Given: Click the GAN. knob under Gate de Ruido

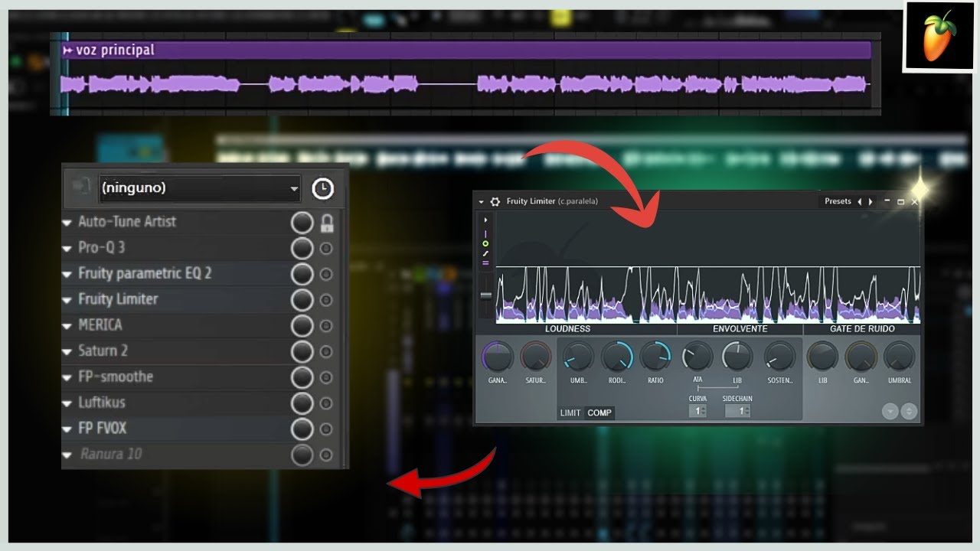Looking at the screenshot, I should coord(861,357).
